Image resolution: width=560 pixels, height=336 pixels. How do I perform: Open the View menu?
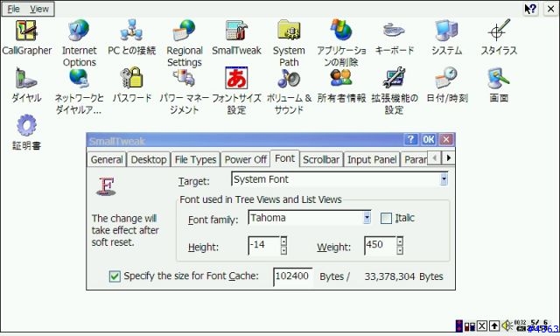pos(38,9)
